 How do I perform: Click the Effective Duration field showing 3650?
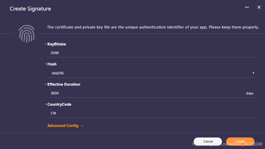(x=146, y=93)
